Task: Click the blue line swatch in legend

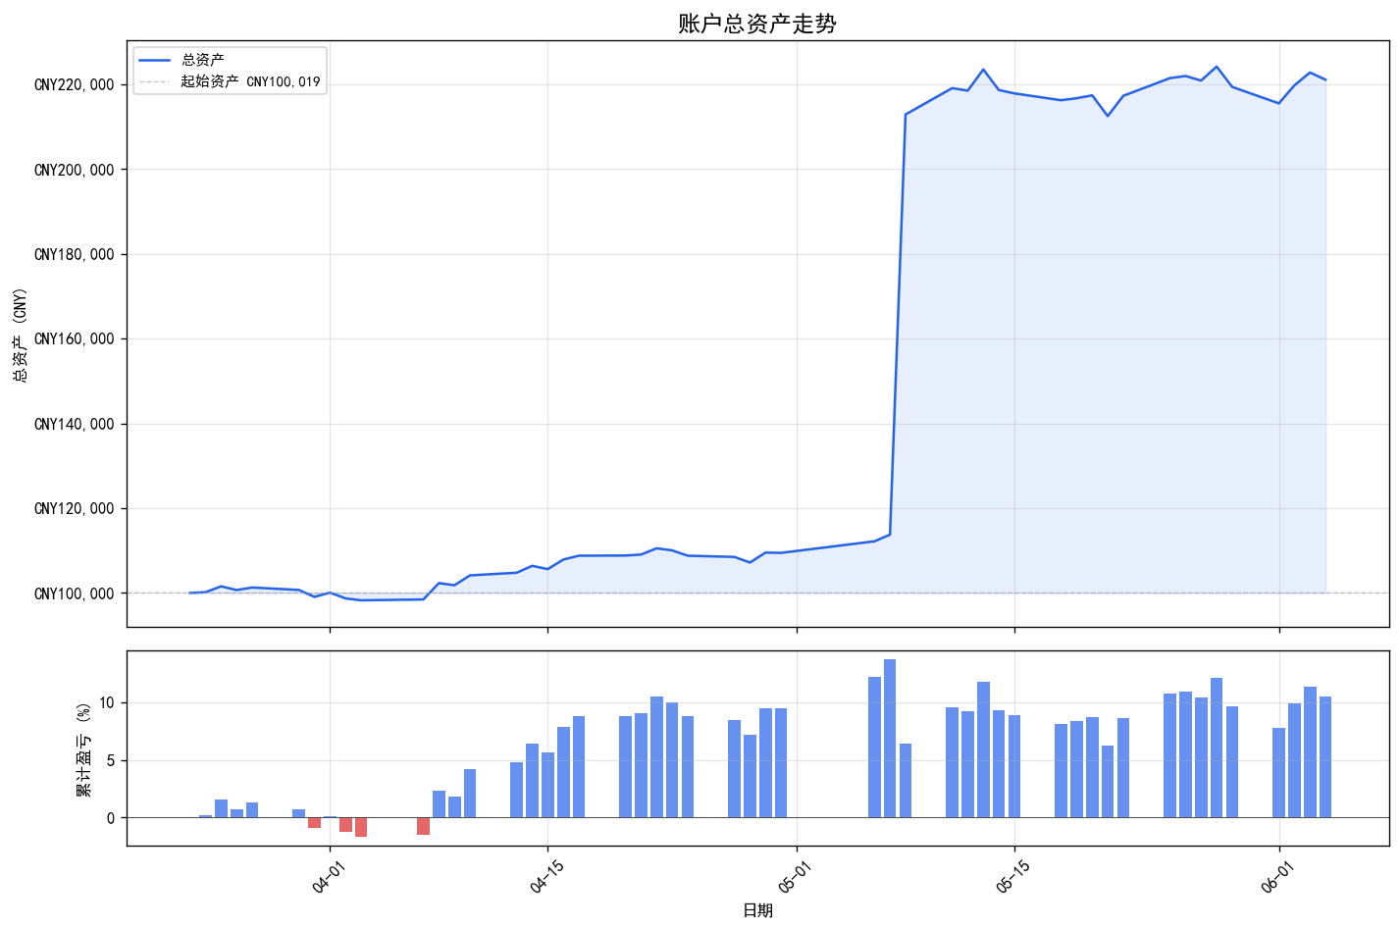Action: [155, 61]
